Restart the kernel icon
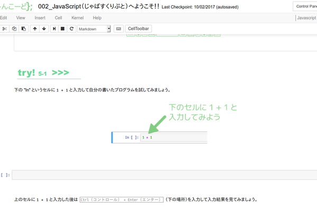 pos(71,29)
